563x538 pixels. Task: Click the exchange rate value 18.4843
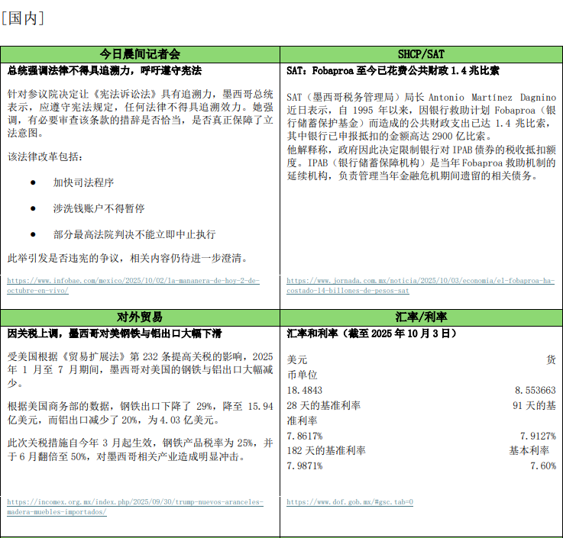click(x=305, y=390)
